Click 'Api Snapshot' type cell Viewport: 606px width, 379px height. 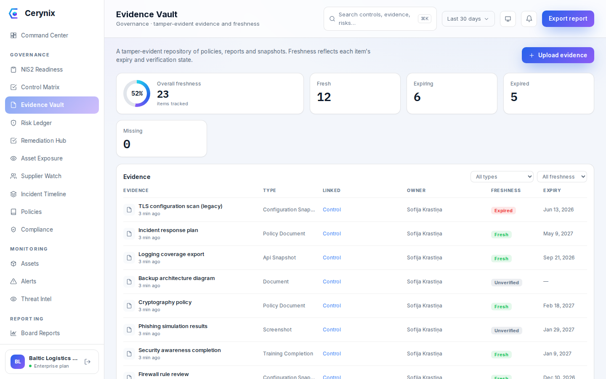[279, 258]
